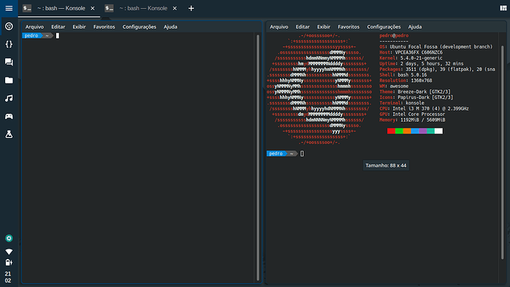Click the 'Packages: 3511 (dpkg)' line
This screenshot has width=510, height=287.
point(437,69)
